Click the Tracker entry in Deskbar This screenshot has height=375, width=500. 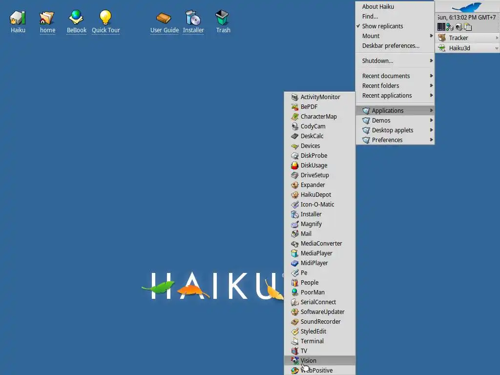[467, 38]
